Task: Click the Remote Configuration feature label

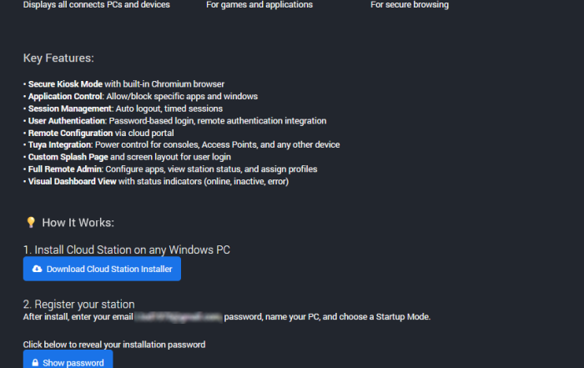Action: tap(70, 134)
